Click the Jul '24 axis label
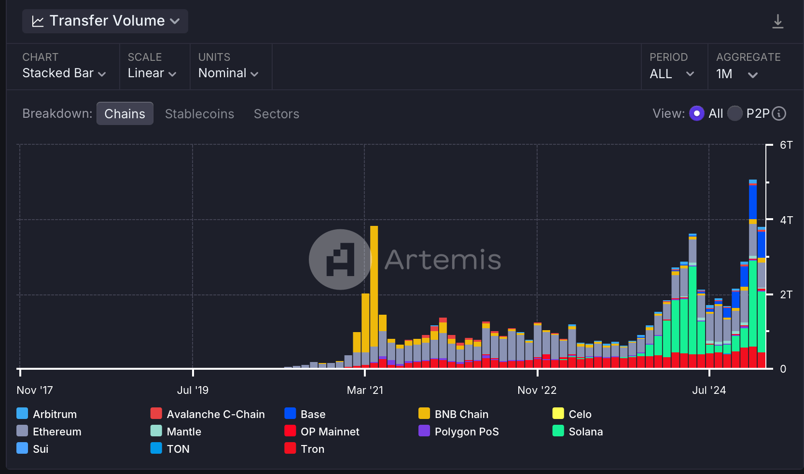 (x=709, y=390)
